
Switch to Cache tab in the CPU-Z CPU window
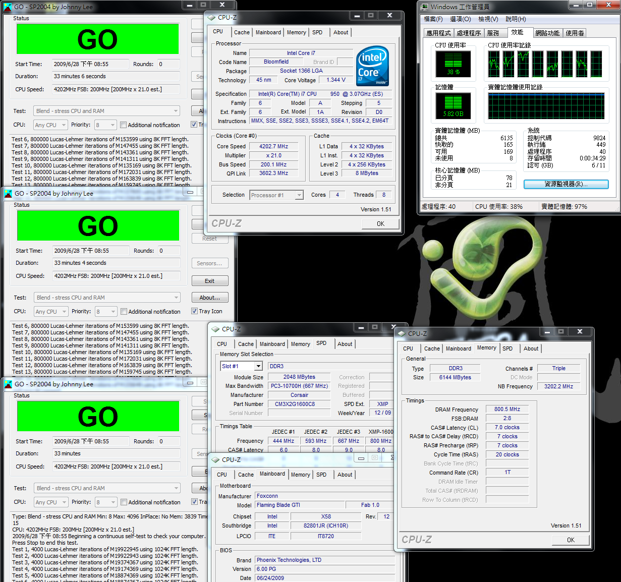click(242, 32)
